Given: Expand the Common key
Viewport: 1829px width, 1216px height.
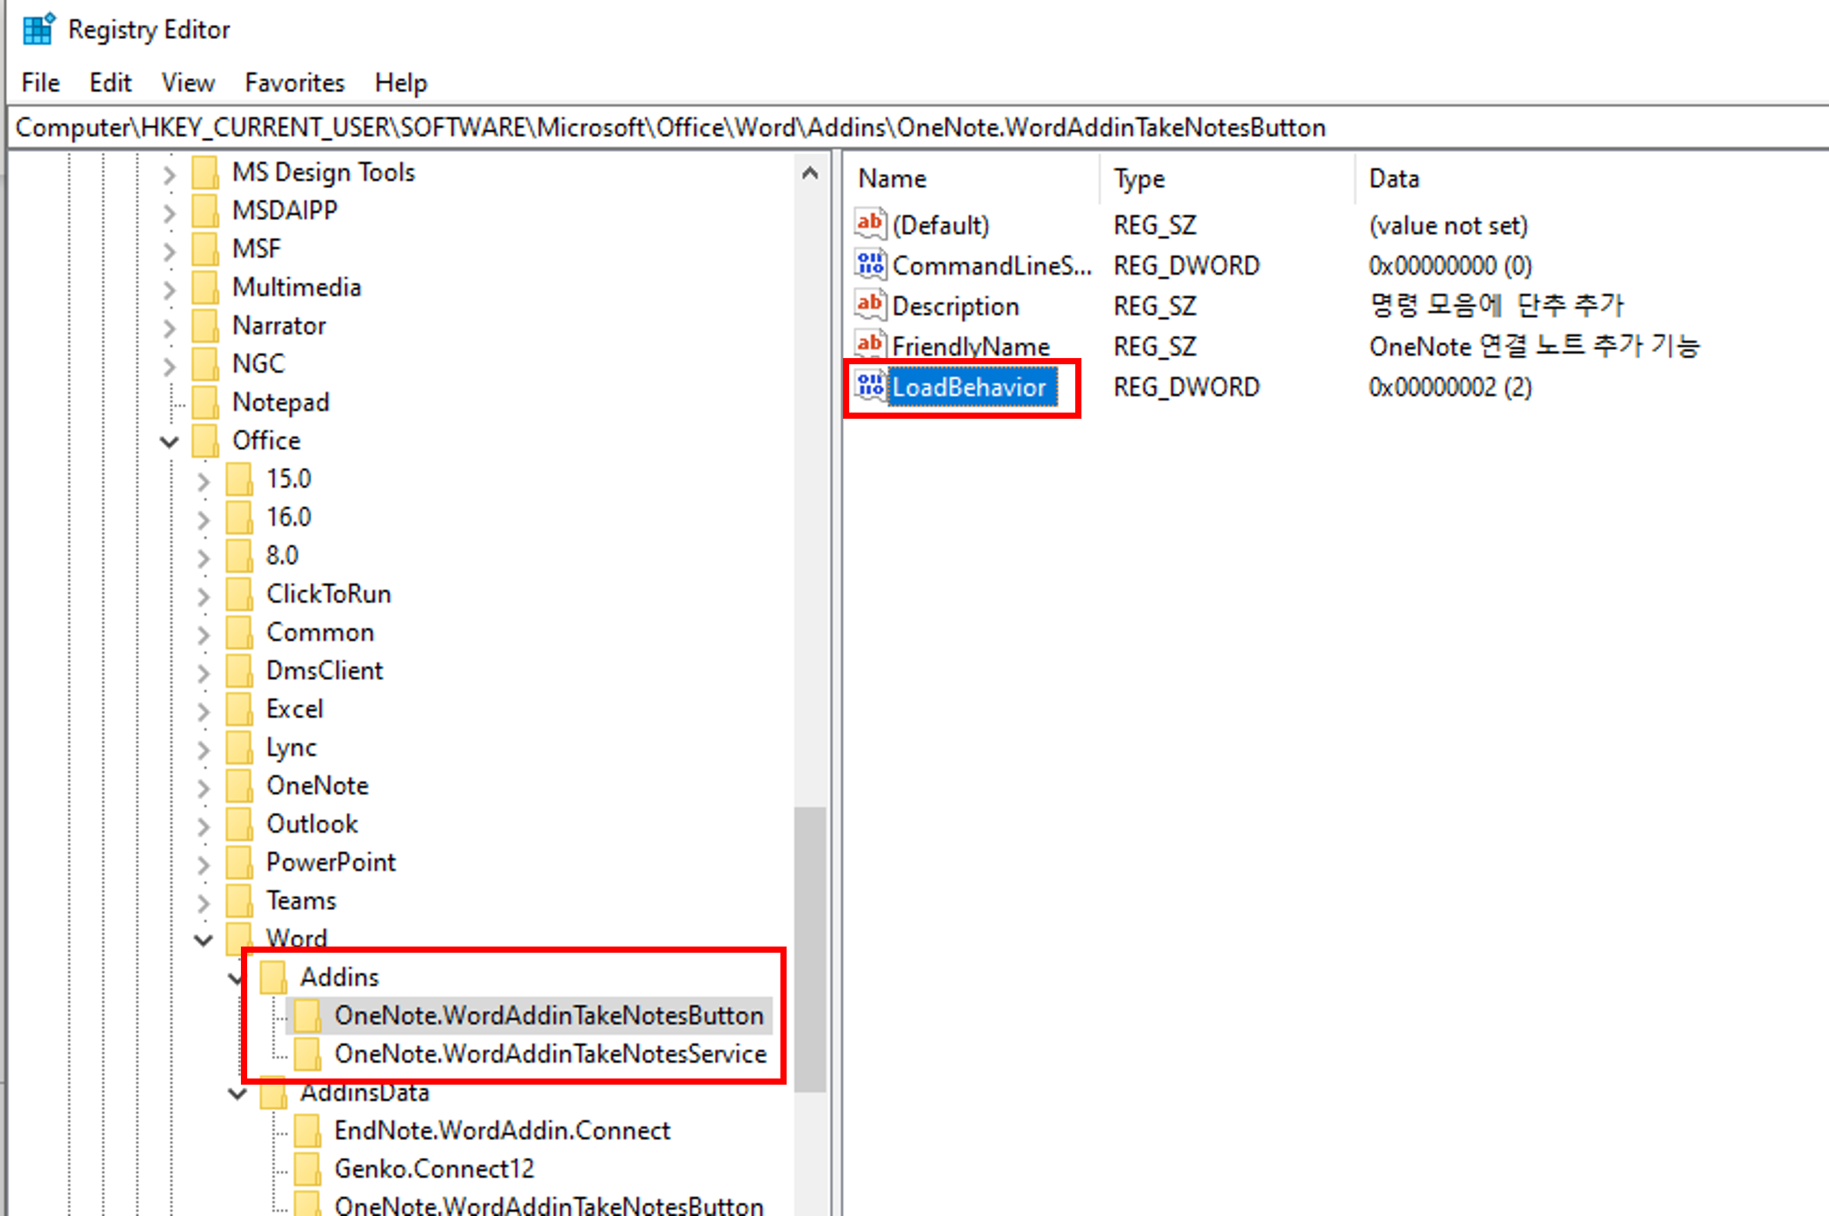Looking at the screenshot, I should point(203,635).
